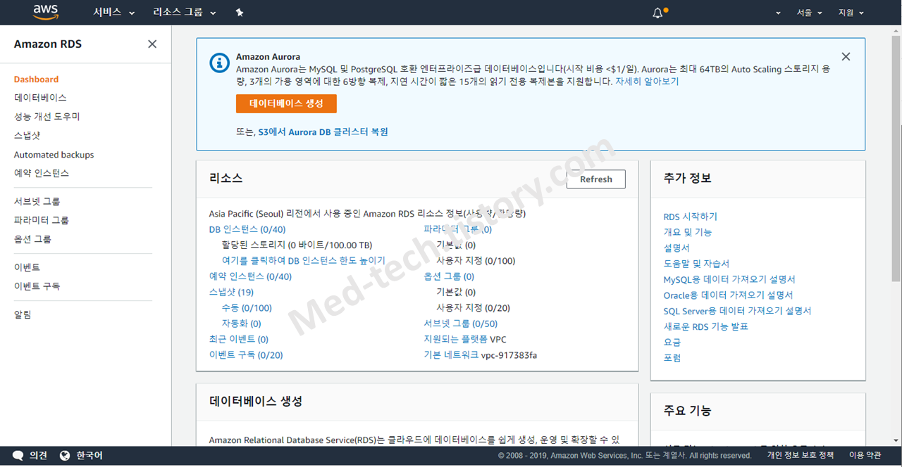The height and width of the screenshot is (467, 902).
Task: Click 사용자 지정 (0/20) option group text
Action: [x=473, y=308]
